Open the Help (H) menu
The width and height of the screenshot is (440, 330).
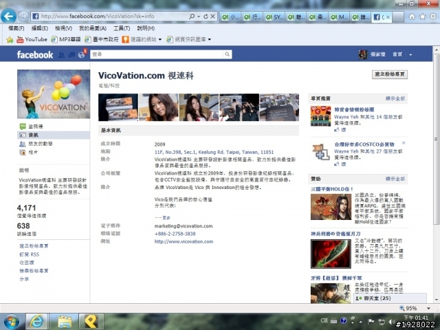coord(146,28)
